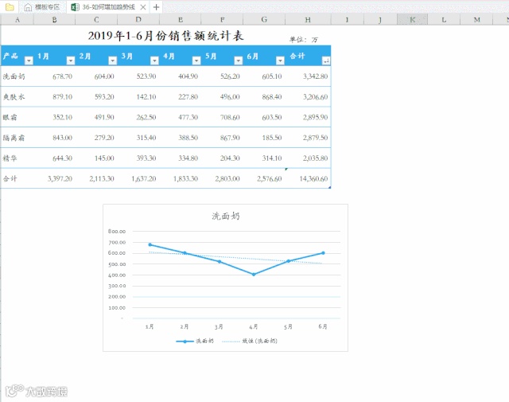
Task: Open the 5月 column filter dropdown
Action: 239,60
